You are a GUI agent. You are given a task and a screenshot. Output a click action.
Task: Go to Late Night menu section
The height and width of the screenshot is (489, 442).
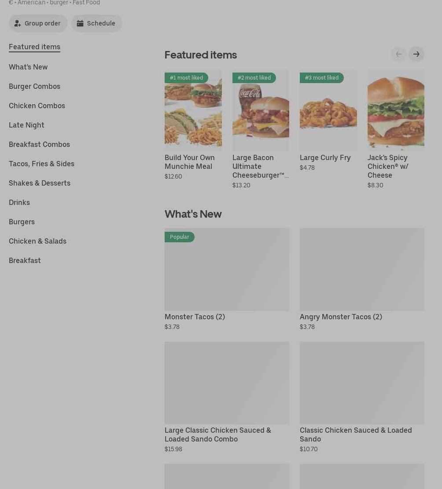26,125
